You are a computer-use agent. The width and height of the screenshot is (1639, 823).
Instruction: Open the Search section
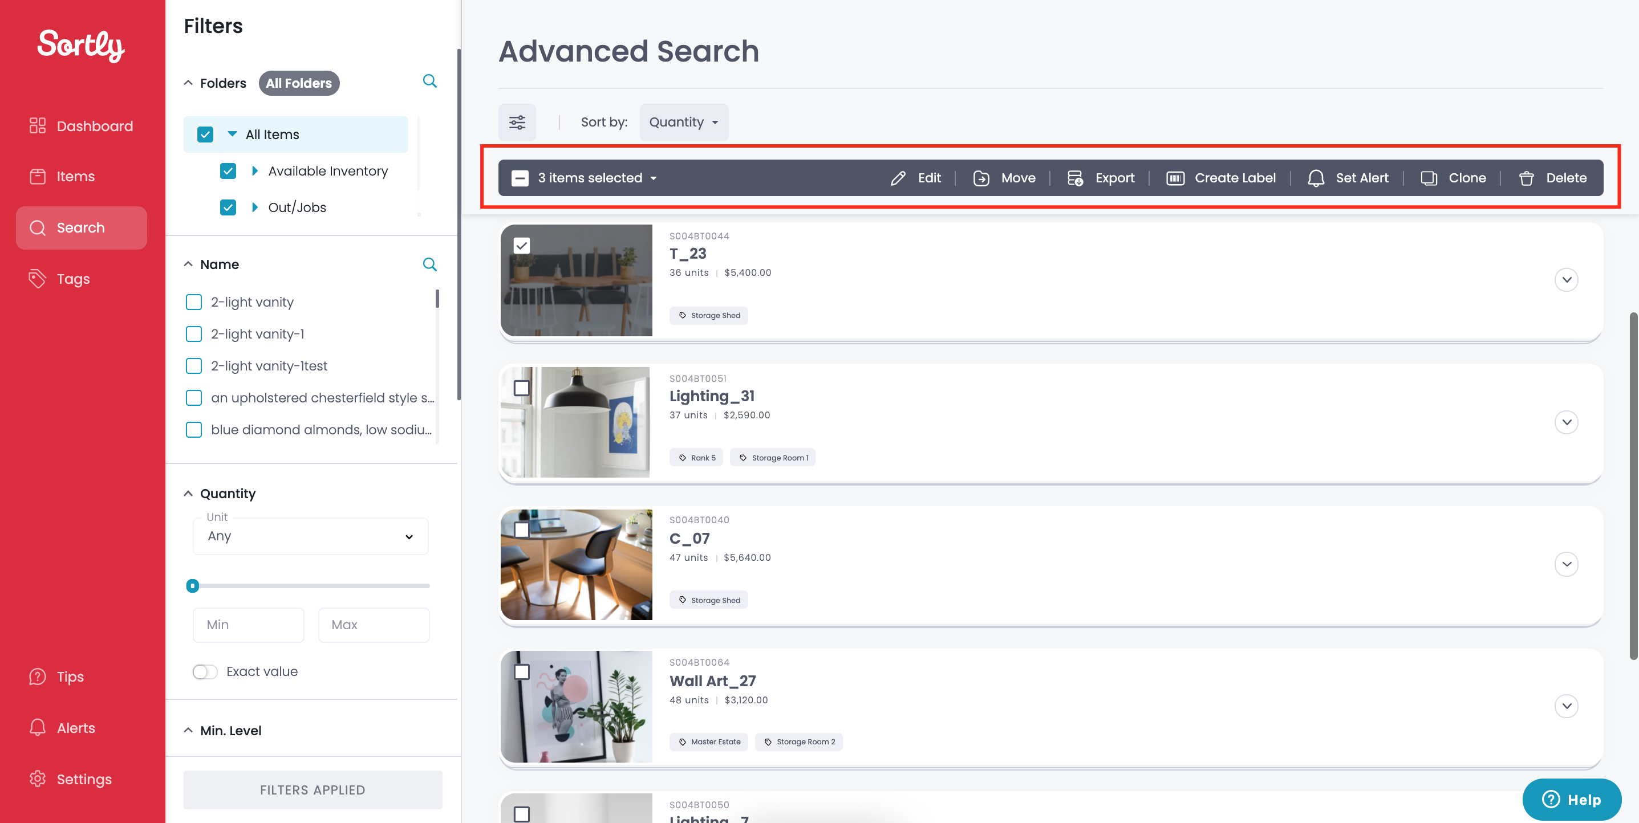(82, 227)
